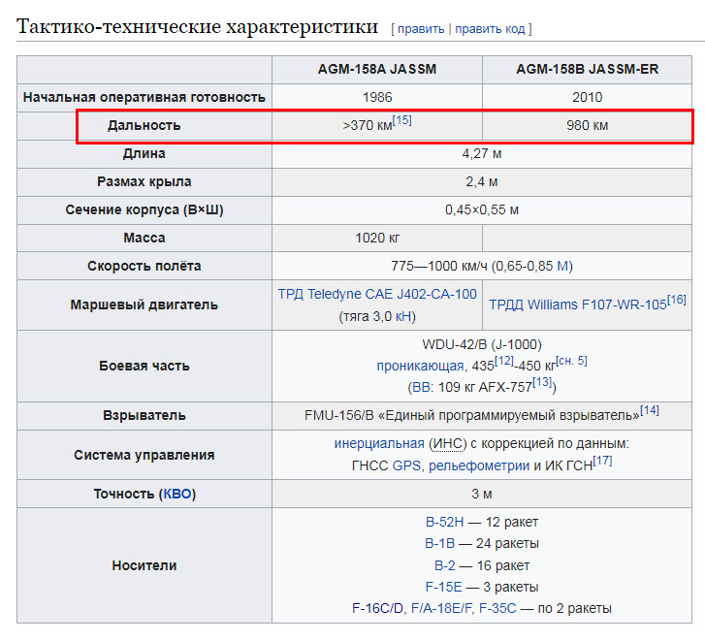
Task: Click the 'AGM-158B JASSM-ER' column header
Action: [588, 69]
